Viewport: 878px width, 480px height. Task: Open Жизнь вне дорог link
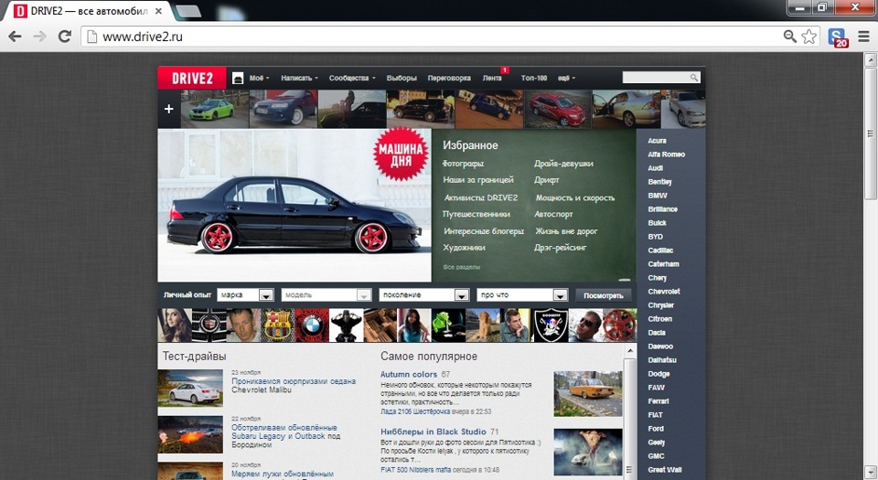coord(566,231)
